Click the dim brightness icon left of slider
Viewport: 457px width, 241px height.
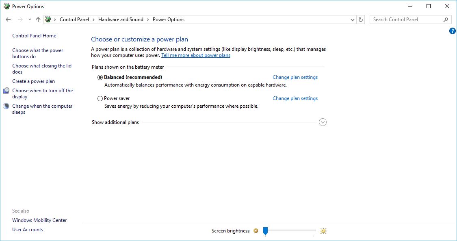click(256, 231)
